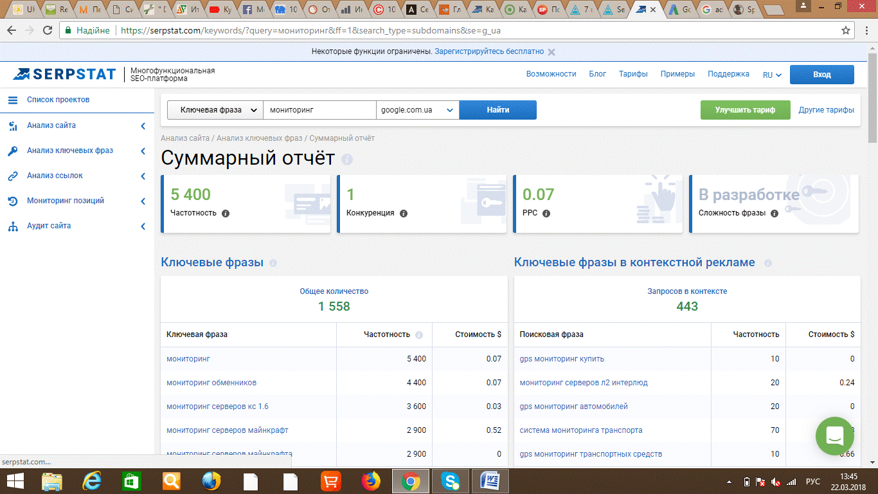The height and width of the screenshot is (494, 878).
Task: Click the Анализ сайта breadcrumb link
Action: click(185, 138)
